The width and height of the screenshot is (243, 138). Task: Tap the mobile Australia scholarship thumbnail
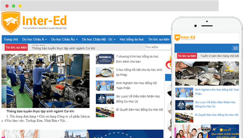[x=184, y=103]
